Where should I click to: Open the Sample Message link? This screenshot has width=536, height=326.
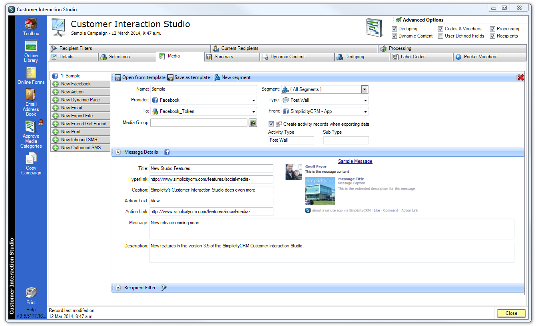pyautogui.click(x=355, y=161)
